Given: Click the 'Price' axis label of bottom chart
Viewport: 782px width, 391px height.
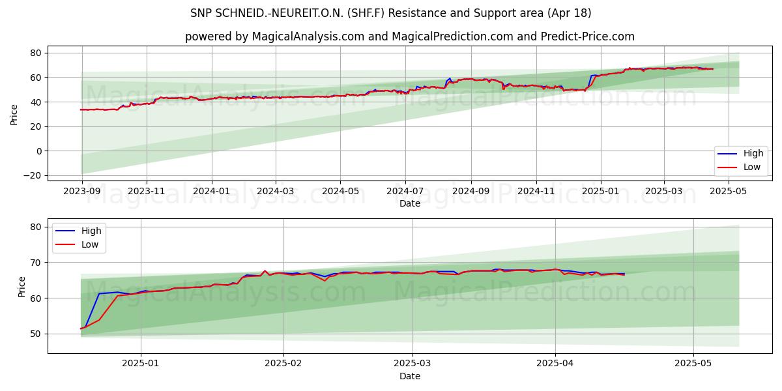Looking at the screenshot, I should click(x=22, y=287).
